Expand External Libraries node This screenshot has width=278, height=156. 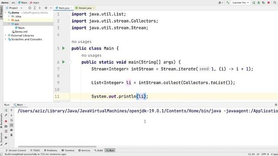(x=6, y=36)
